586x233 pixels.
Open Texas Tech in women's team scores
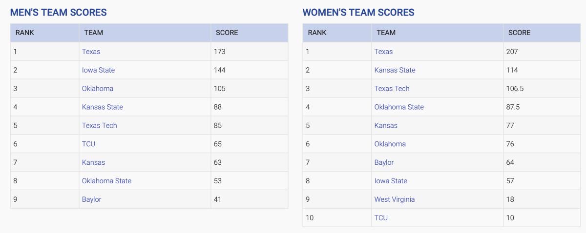392,89
